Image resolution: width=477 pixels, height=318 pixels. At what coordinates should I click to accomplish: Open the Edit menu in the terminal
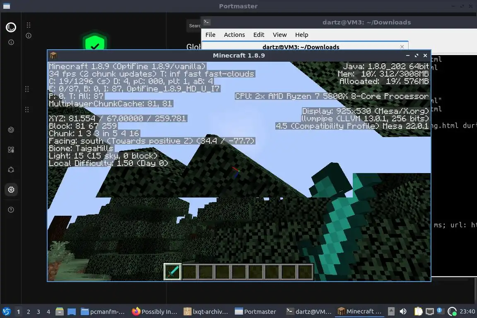point(259,35)
